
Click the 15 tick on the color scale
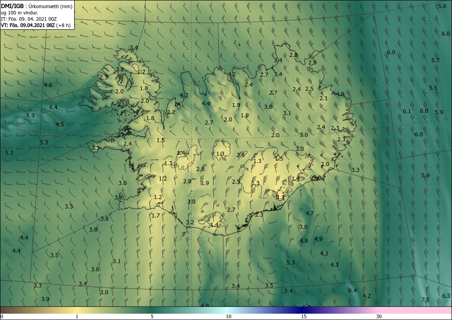[304, 316]
